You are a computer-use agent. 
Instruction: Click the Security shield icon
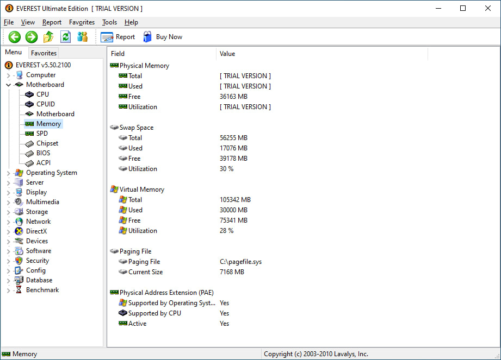[19, 261]
